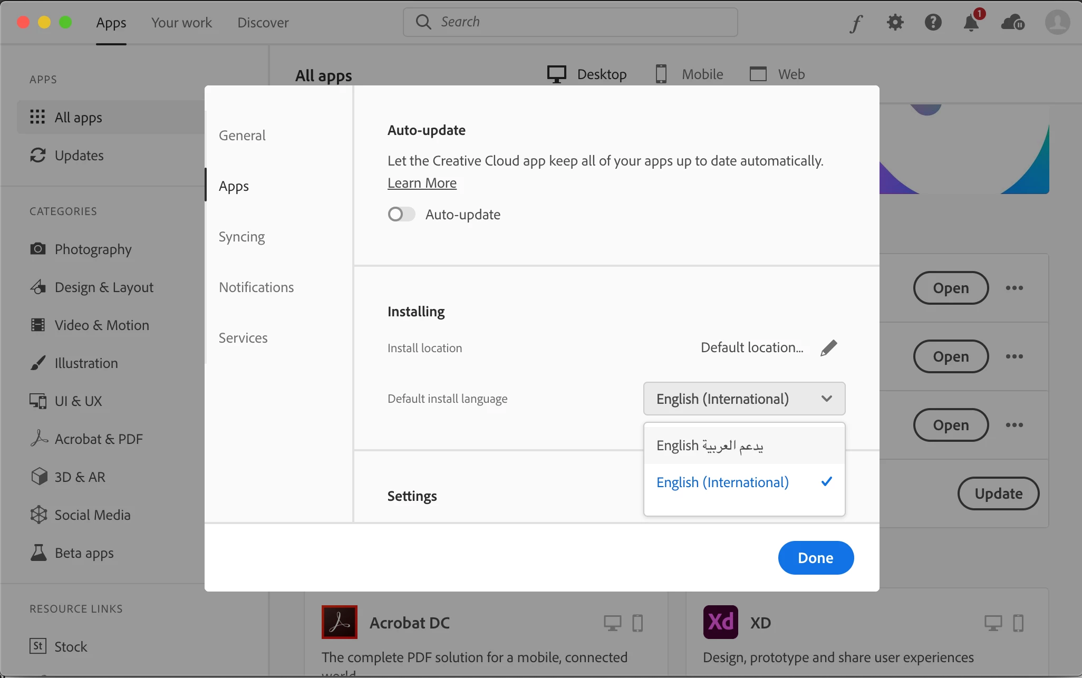Click the first Open button
Screen dimensions: 1082x678
951,288
